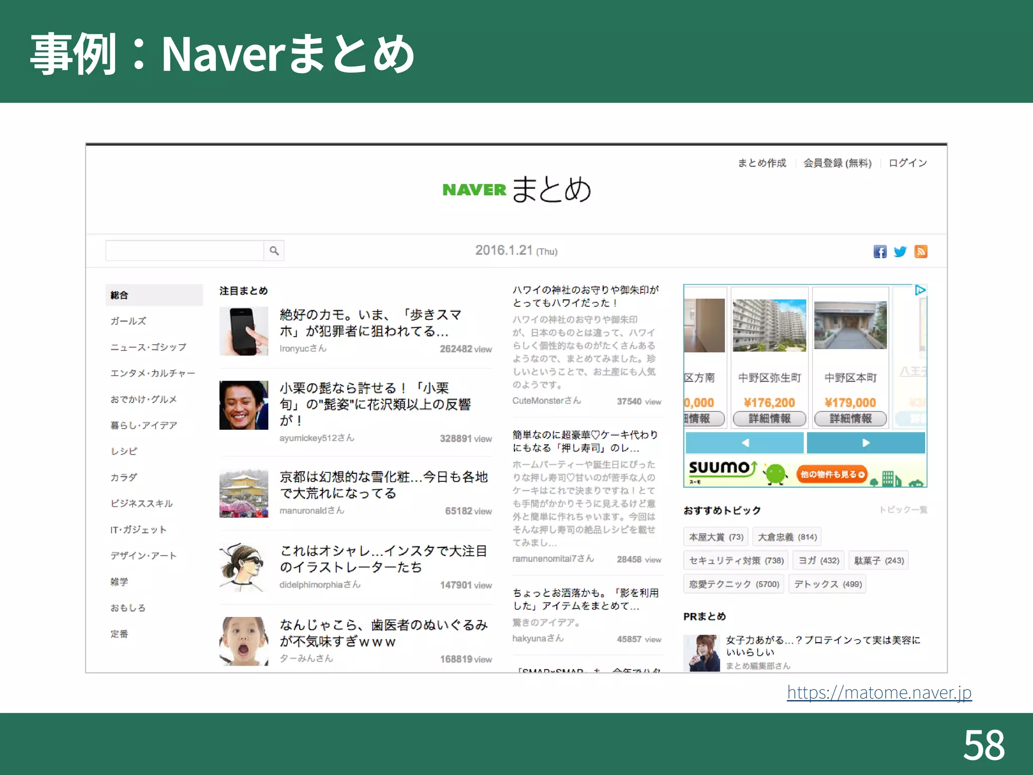This screenshot has width=1033, height=775.
Task: Select the エンタメ・カルチャー category
Action: [x=153, y=373]
